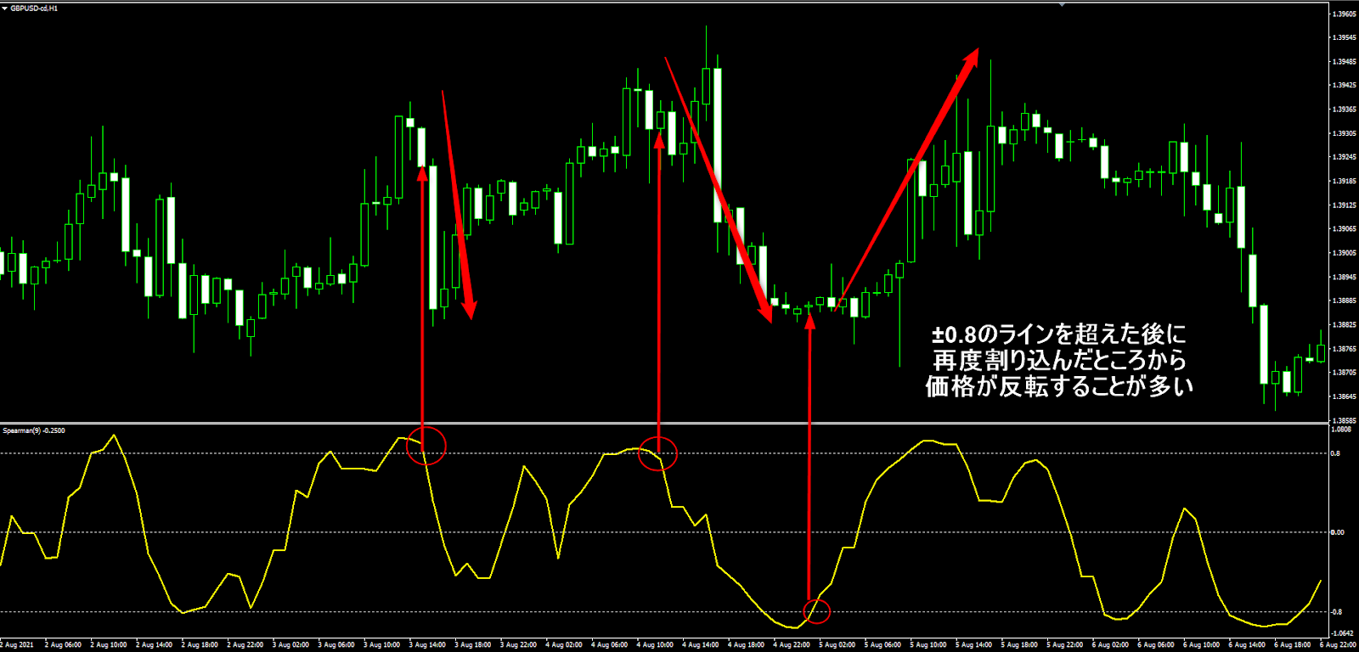Click the '2 Aug 22:00' time label

click(245, 645)
